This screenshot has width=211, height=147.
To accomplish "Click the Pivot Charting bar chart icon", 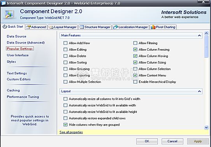I will [x=153, y=27].
